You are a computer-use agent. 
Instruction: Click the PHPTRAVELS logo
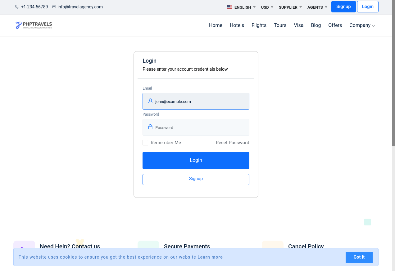click(x=34, y=25)
